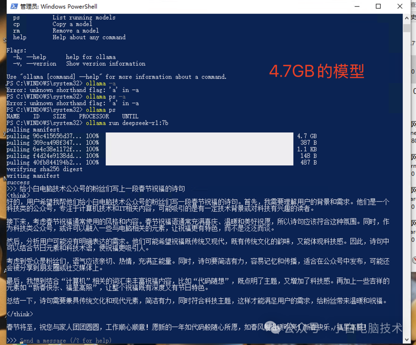
Task: Click 'List running models' description
Action: (84, 17)
